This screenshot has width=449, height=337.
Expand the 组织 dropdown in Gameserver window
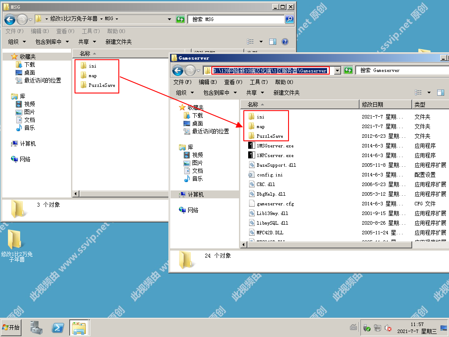coord(185,93)
